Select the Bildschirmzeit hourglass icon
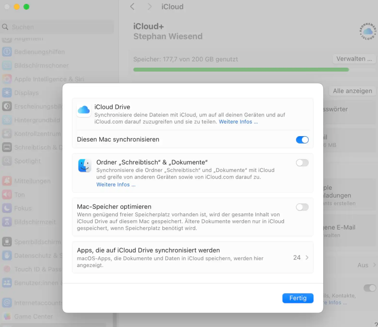 tap(7, 222)
